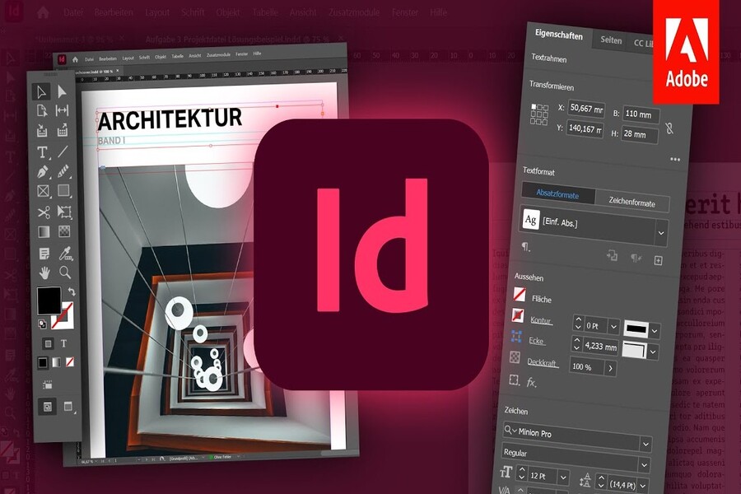
Task: Open the fx effects icon
Action: pyautogui.click(x=532, y=382)
